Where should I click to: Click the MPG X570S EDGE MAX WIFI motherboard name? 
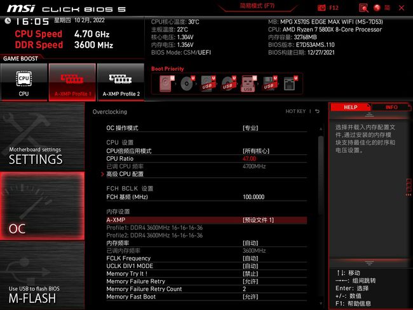point(332,22)
